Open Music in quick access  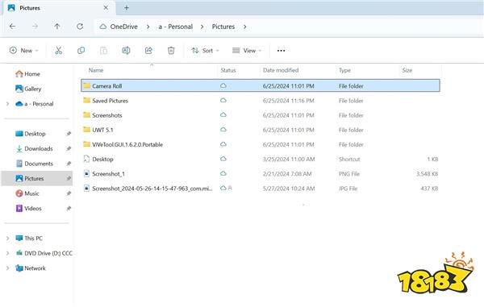click(x=27, y=193)
